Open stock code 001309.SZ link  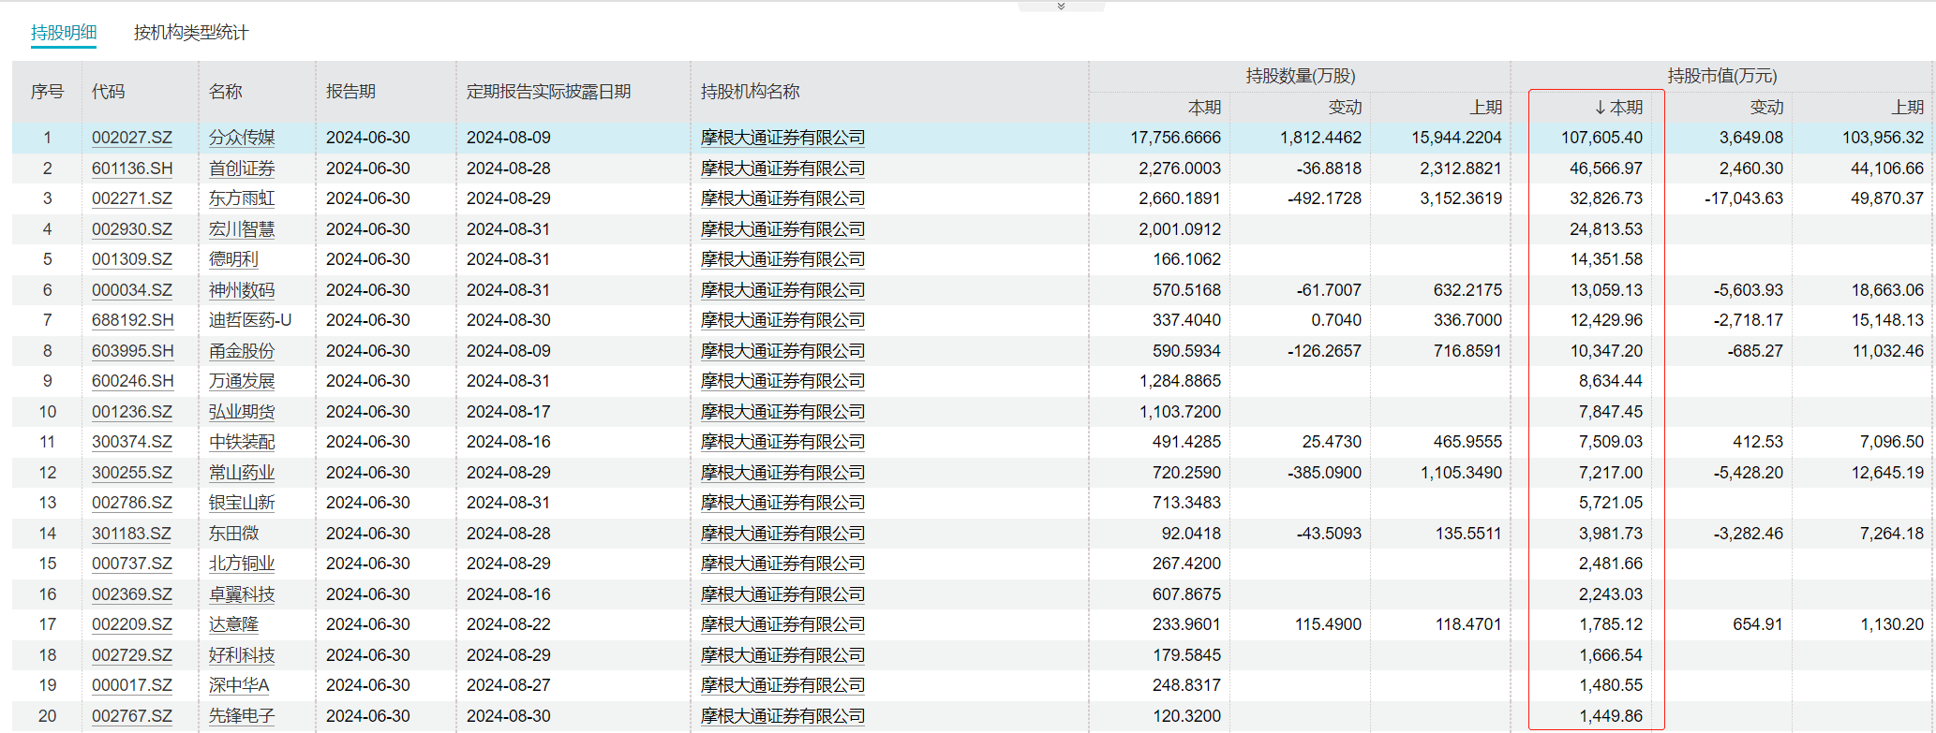tap(132, 259)
